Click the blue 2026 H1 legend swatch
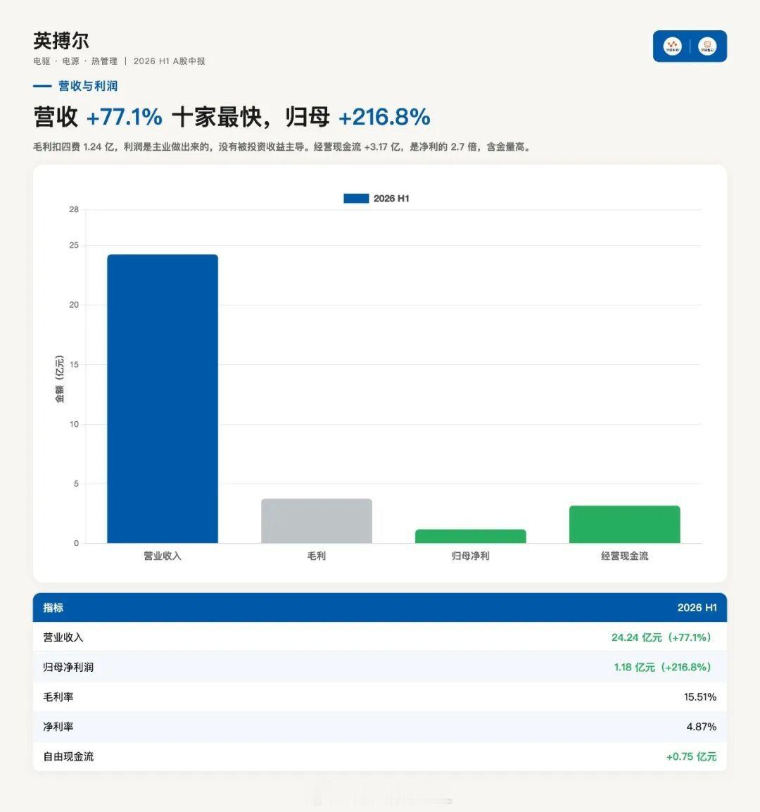 click(356, 199)
